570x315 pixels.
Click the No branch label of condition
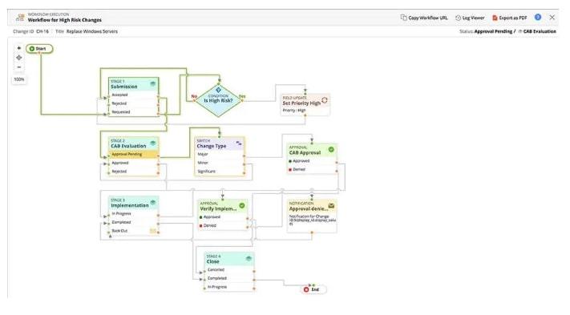pyautogui.click(x=194, y=96)
